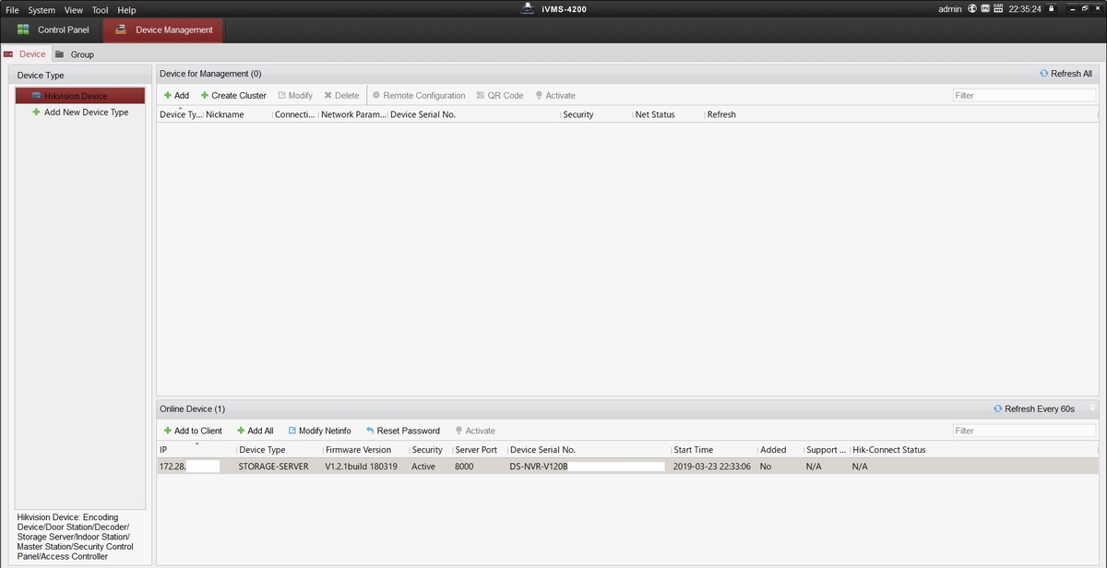This screenshot has height=568, width=1107.
Task: Click the Active security status cell
Action: click(423, 467)
